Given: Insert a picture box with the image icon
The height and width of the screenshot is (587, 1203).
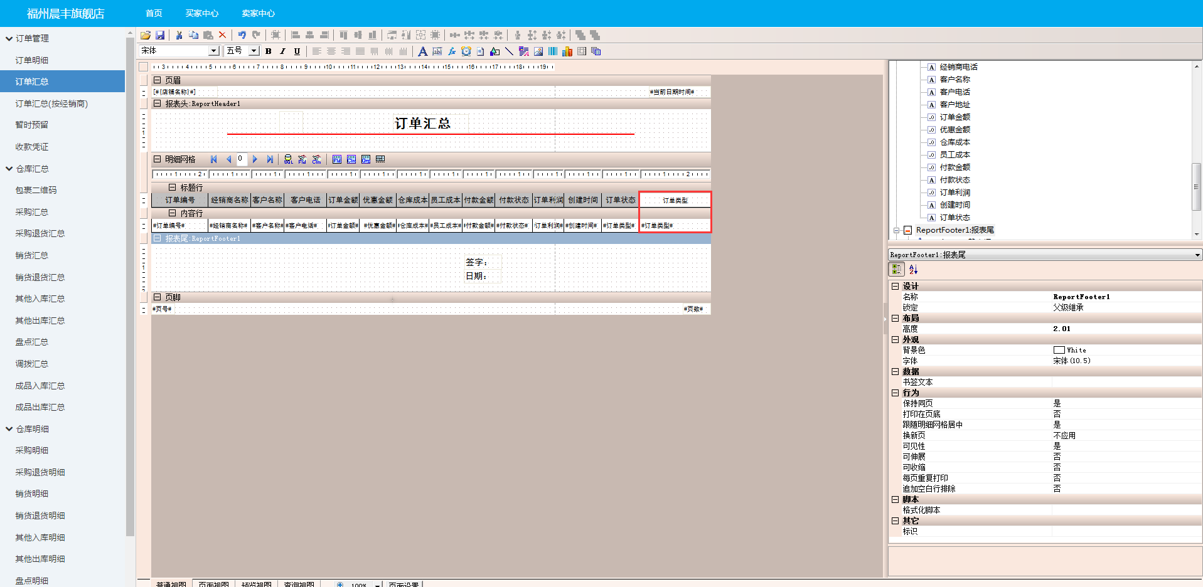Looking at the screenshot, I should 538,51.
